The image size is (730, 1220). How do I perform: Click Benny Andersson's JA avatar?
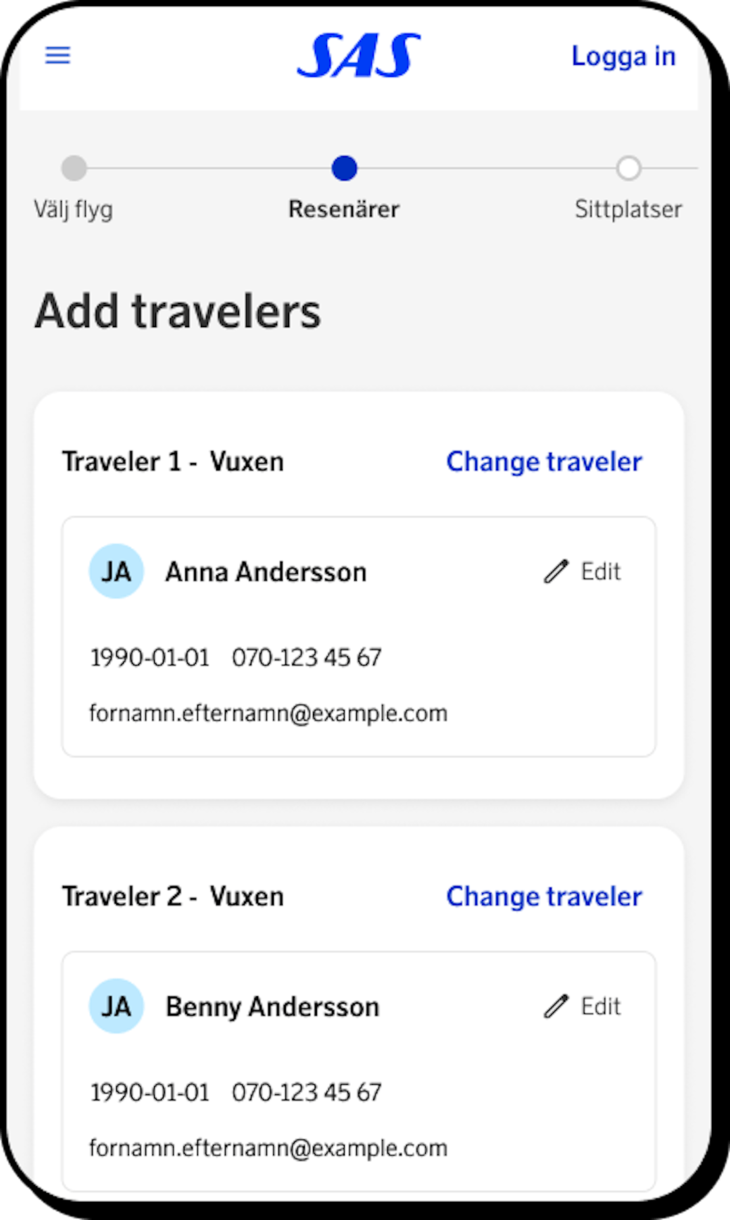[116, 1006]
